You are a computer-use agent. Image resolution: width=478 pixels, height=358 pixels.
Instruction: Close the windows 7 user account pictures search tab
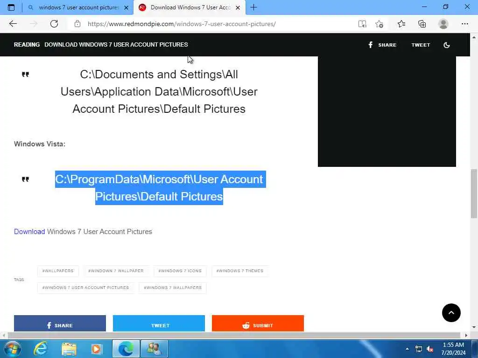[126, 7]
